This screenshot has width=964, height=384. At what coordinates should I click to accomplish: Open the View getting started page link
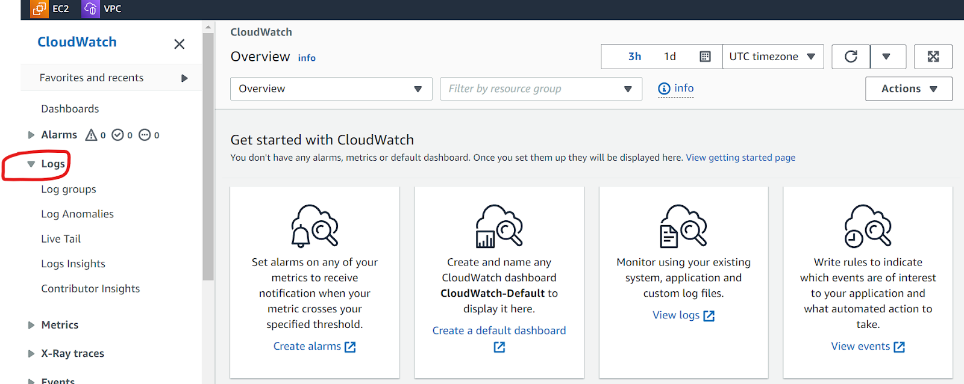[x=740, y=158]
